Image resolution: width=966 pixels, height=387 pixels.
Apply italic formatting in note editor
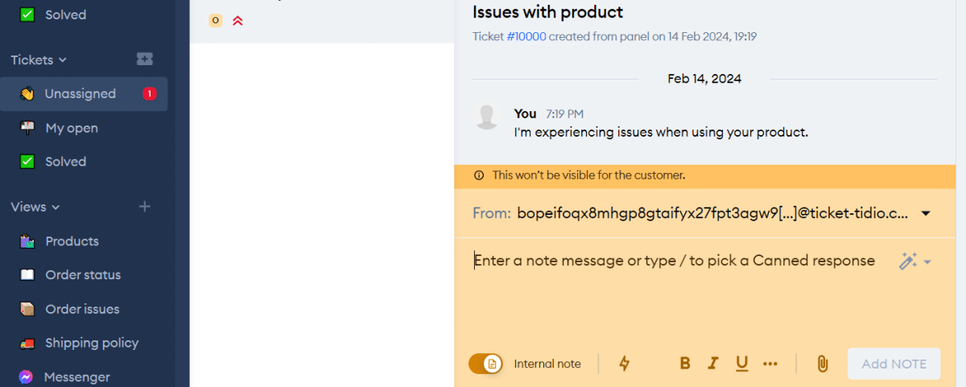click(x=712, y=364)
